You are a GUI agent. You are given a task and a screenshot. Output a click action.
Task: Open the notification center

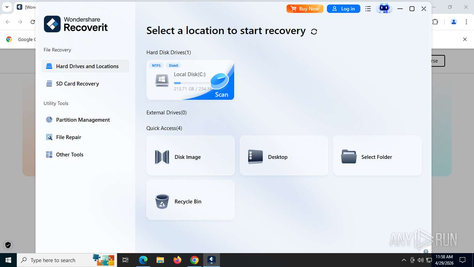point(462,260)
